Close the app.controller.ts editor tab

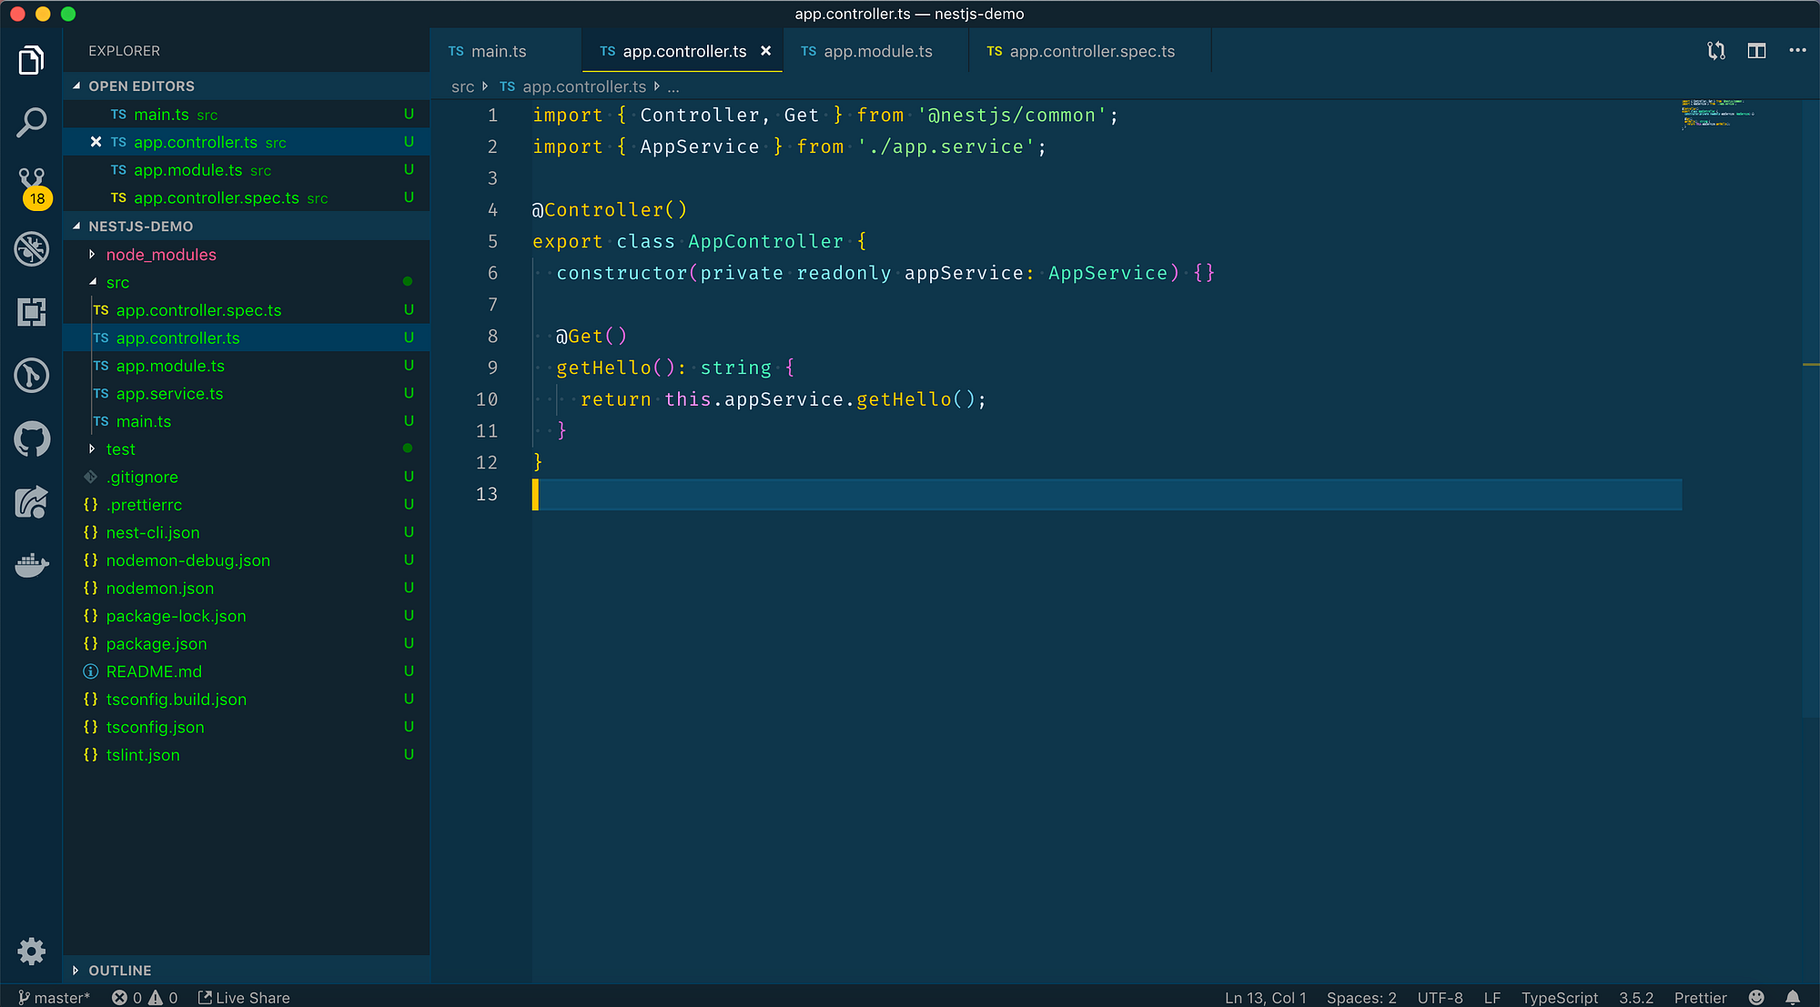pyautogui.click(x=766, y=51)
